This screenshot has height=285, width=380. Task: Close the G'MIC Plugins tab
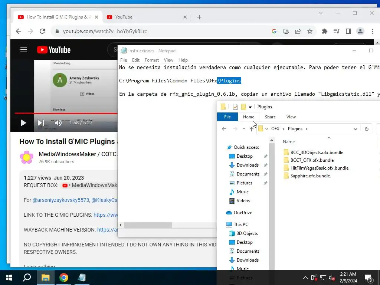tap(96, 17)
